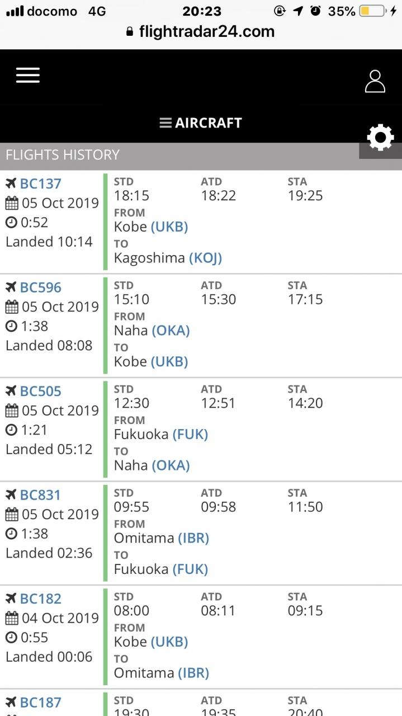
Task: Open the user account profile icon
Action: (x=375, y=81)
